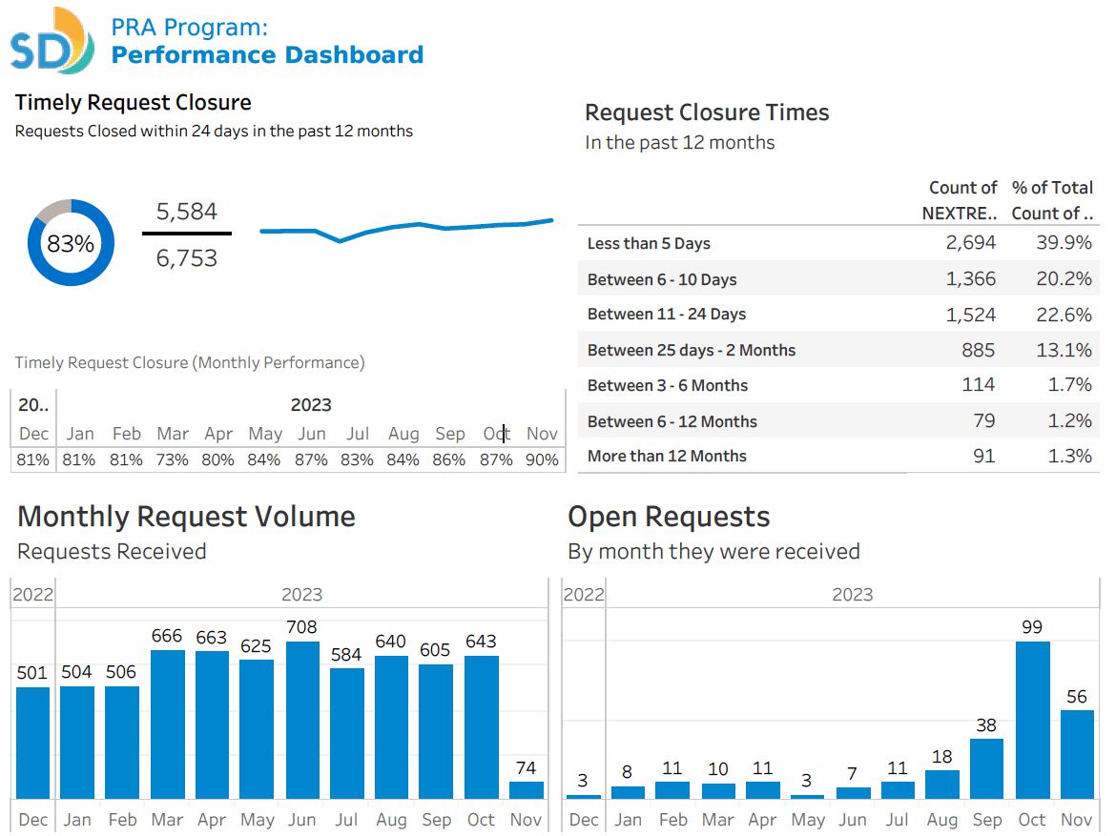Click the SD logo icon
The width and height of the screenshot is (1116, 836).
[52, 42]
